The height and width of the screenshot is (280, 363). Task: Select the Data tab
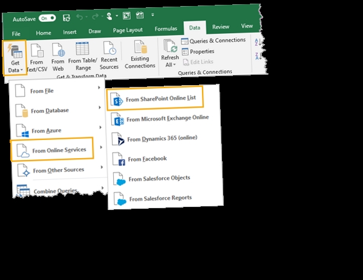pyautogui.click(x=194, y=28)
